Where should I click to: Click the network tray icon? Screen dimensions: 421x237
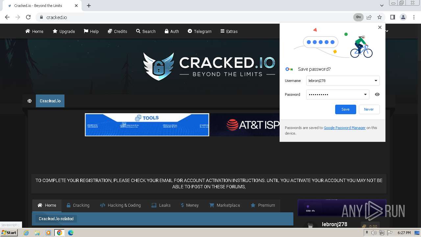tap(382, 233)
